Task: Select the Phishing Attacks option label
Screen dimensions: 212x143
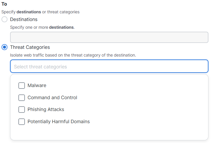Action: pos(46,110)
